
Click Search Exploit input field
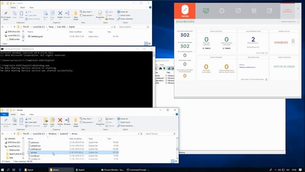(x=133, y=27)
